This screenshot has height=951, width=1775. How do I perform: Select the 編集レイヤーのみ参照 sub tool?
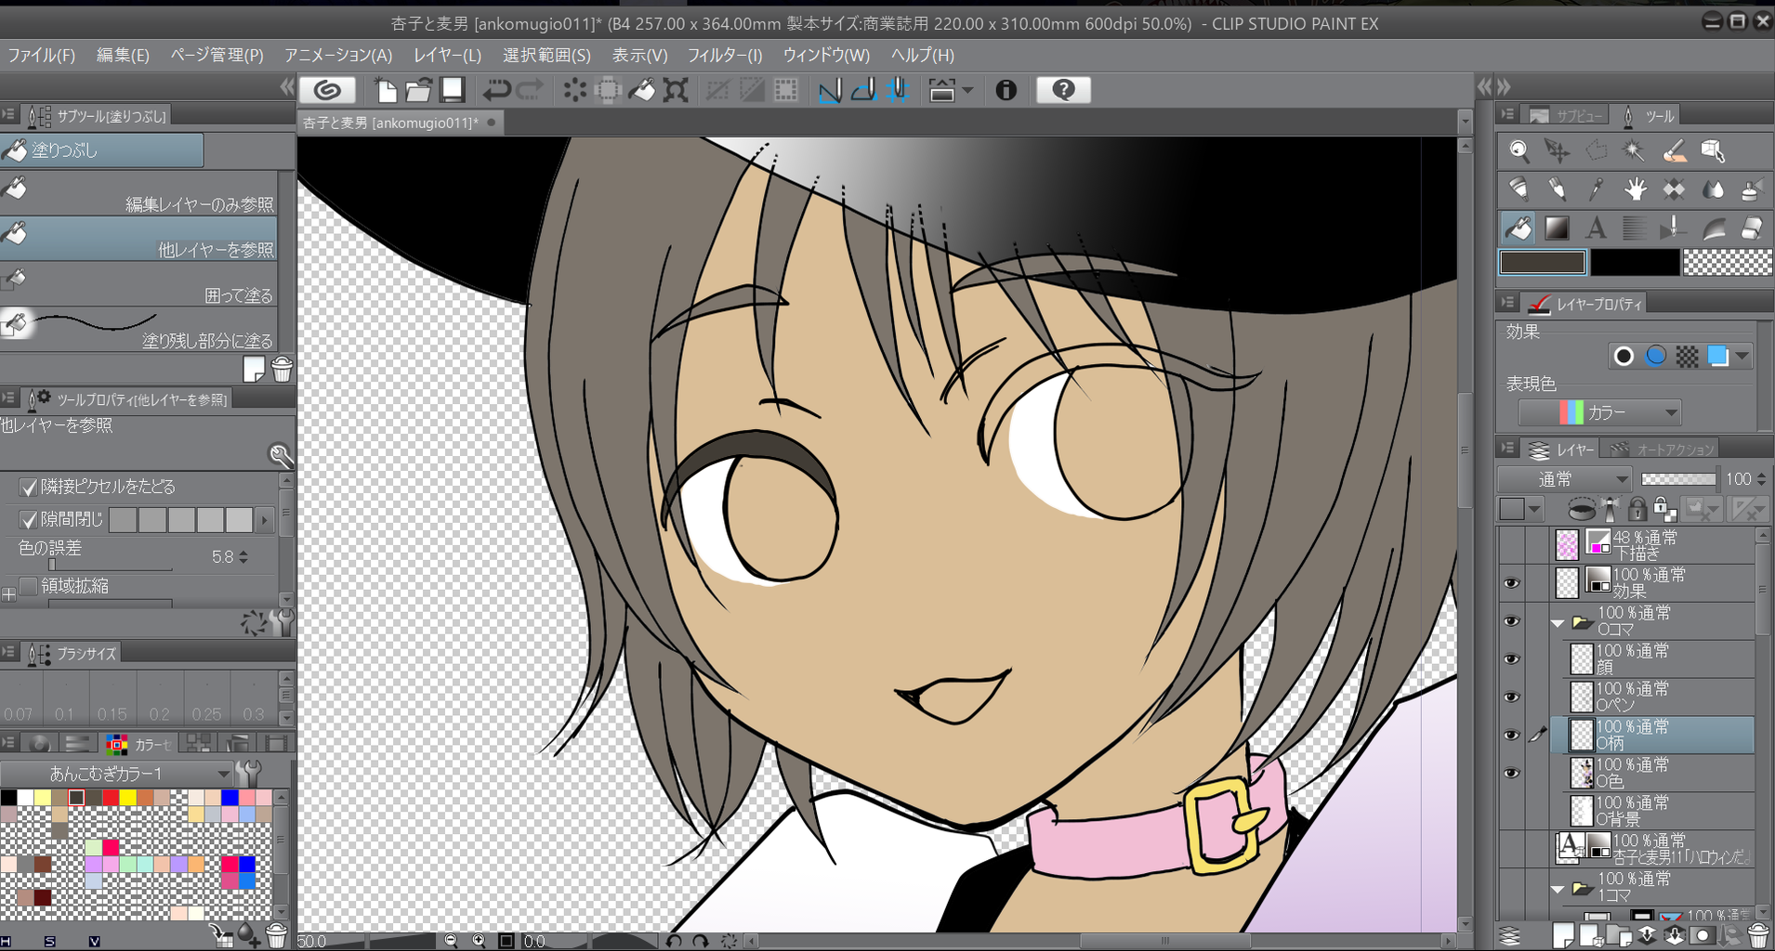[138, 195]
